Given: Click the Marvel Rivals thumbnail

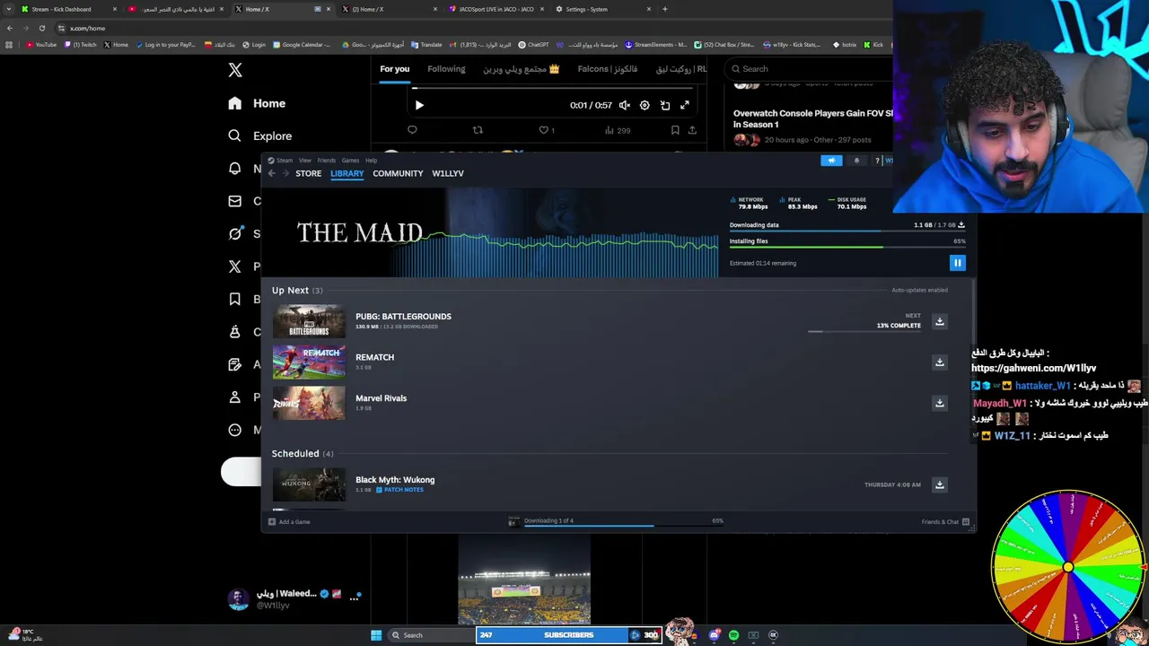Looking at the screenshot, I should coord(309,403).
